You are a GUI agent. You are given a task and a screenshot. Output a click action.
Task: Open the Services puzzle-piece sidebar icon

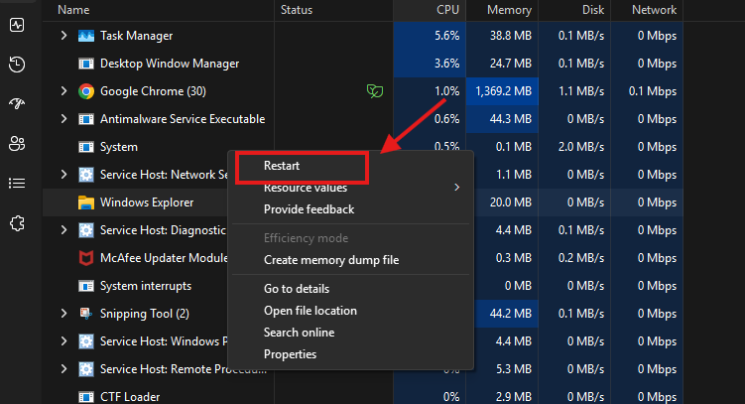click(17, 223)
